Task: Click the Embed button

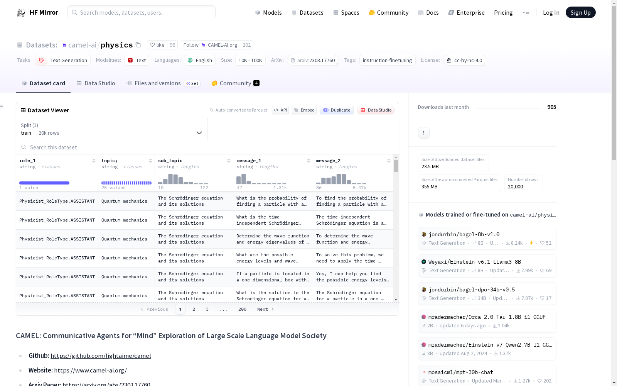Action: pyautogui.click(x=304, y=110)
